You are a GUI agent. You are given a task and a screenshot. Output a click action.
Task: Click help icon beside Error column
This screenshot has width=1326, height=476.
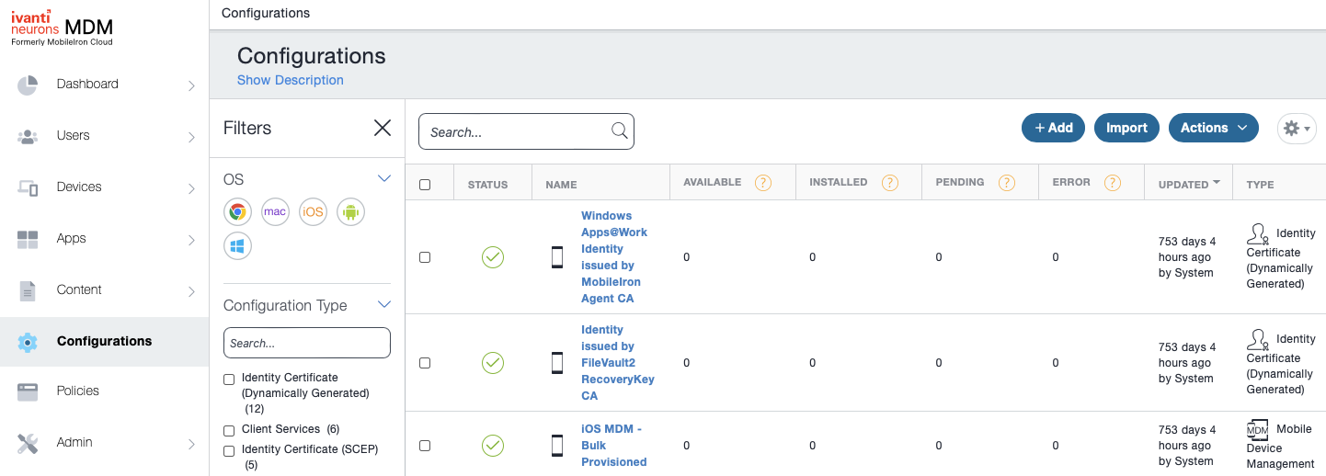(1113, 183)
